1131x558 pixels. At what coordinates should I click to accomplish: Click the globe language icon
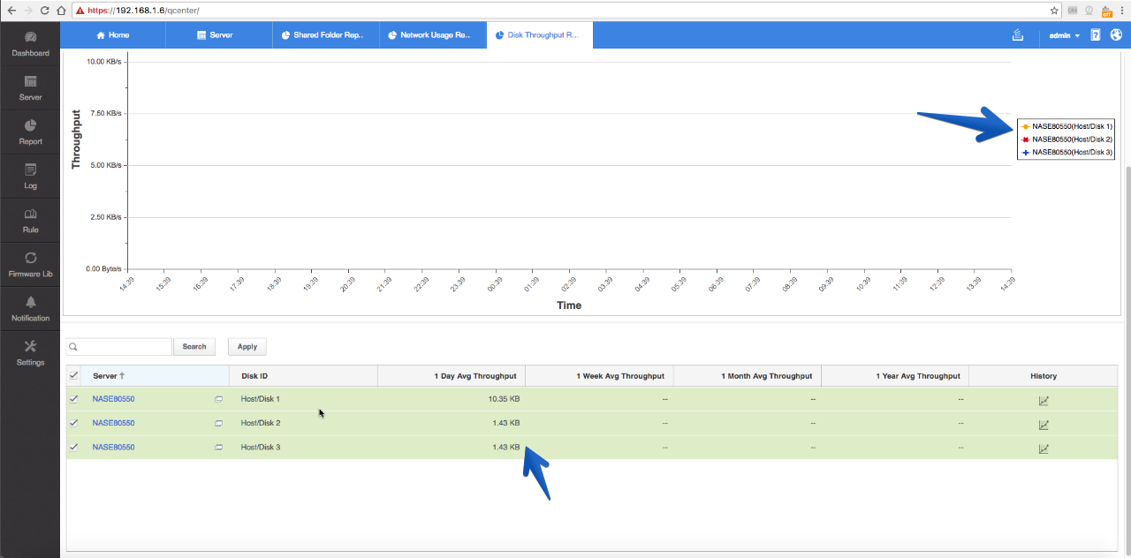click(x=1116, y=35)
